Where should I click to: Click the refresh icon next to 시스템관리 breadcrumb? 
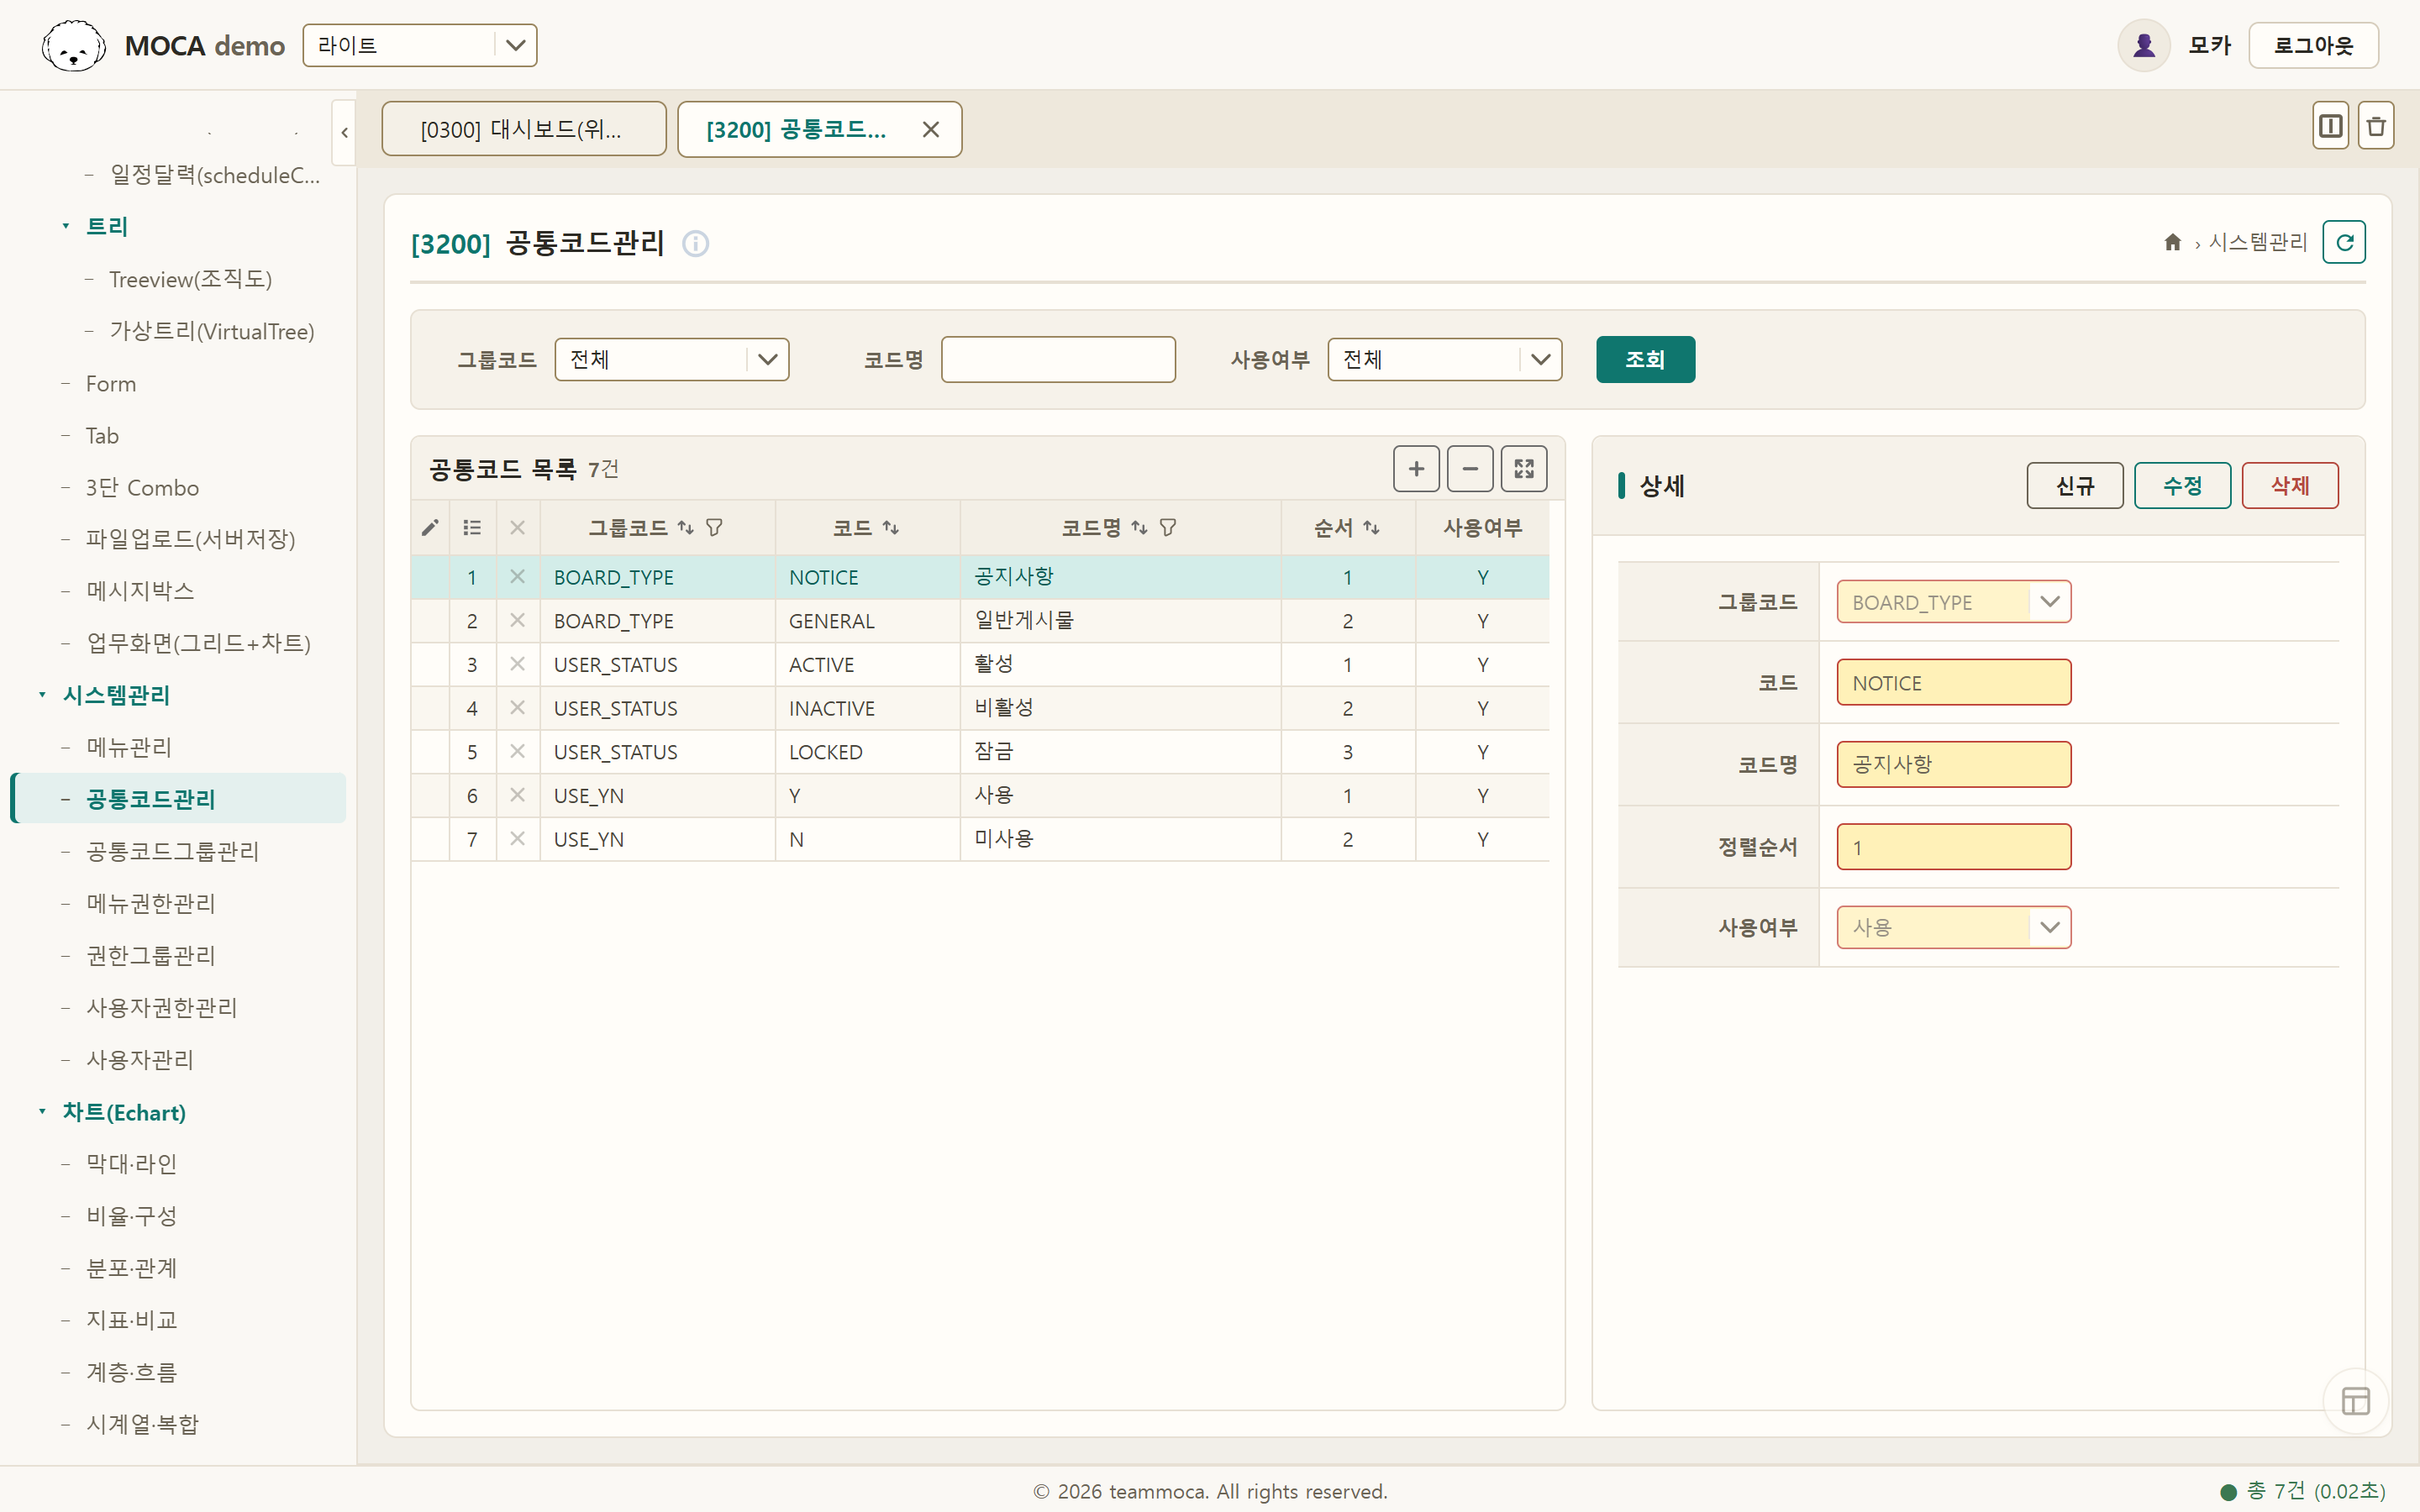pyautogui.click(x=2344, y=242)
